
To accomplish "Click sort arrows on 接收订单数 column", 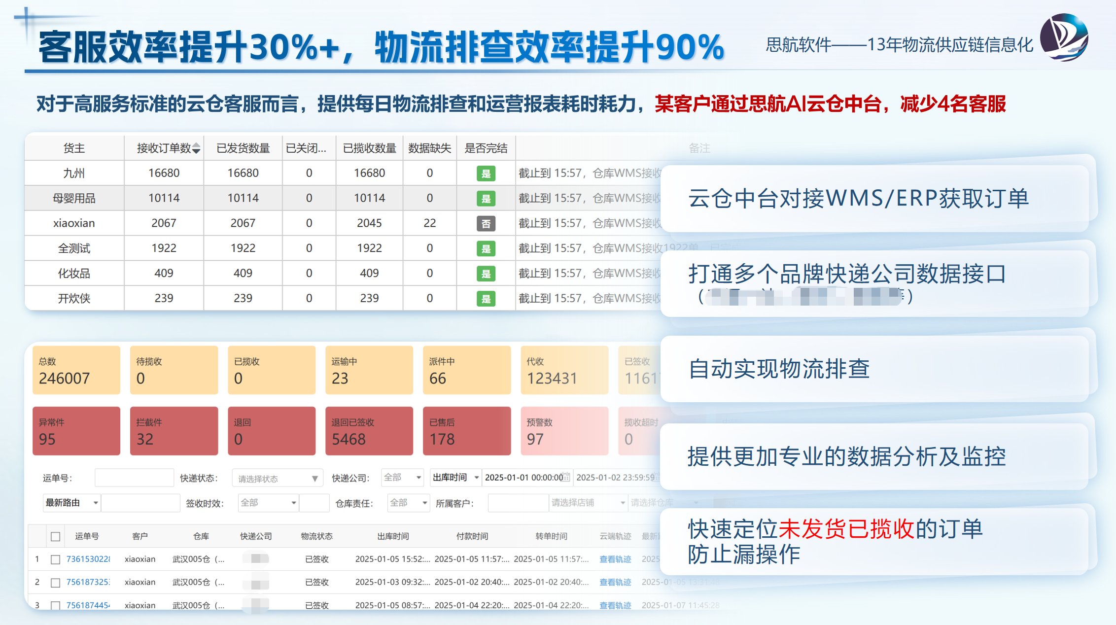I will tap(196, 148).
